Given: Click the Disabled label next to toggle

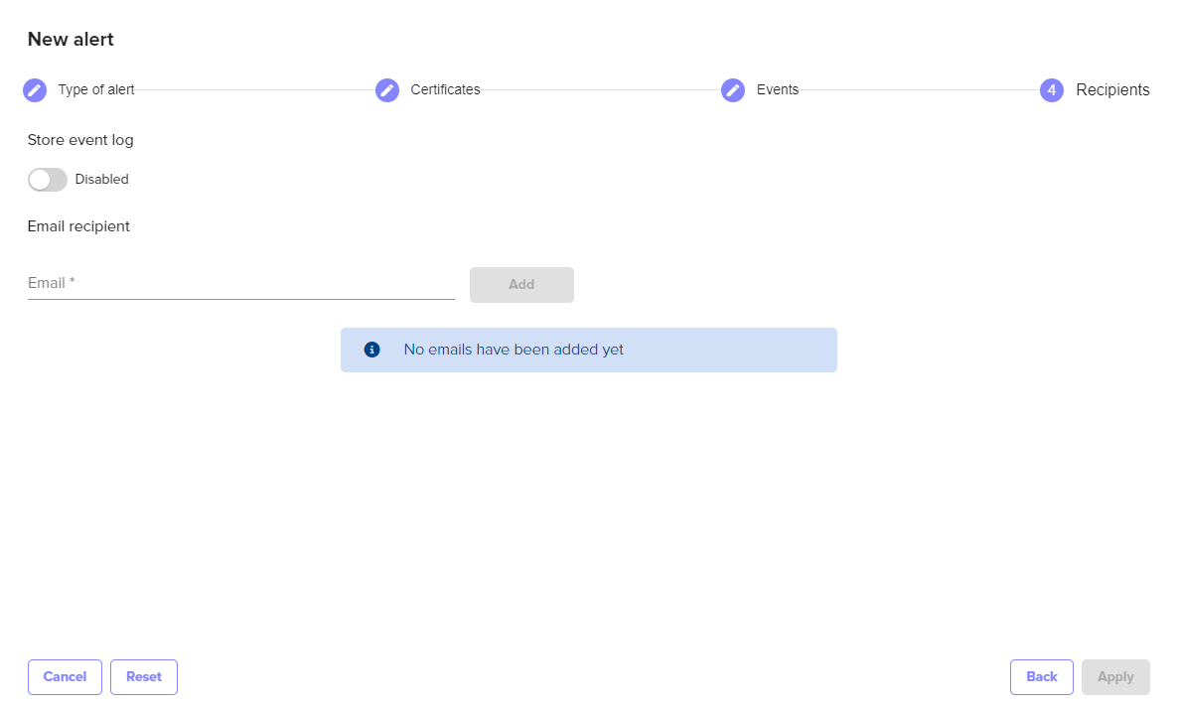Looking at the screenshot, I should click(102, 180).
